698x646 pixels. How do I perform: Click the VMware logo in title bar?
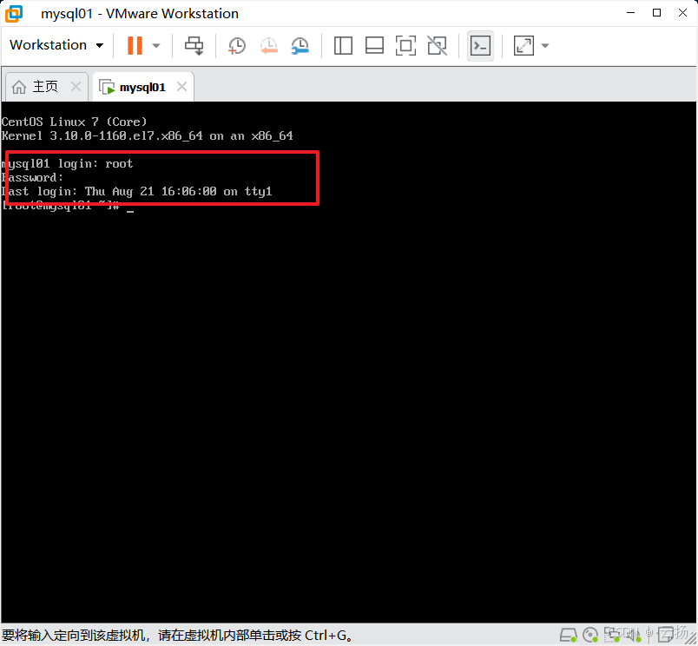(x=14, y=13)
